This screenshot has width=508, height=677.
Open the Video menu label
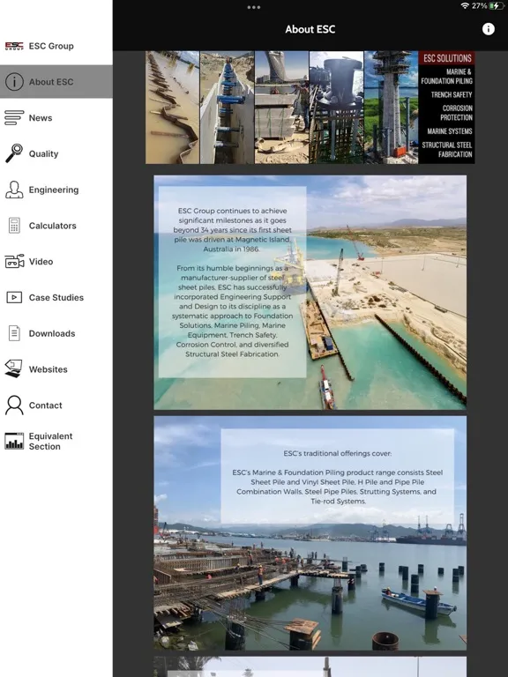pyautogui.click(x=41, y=261)
